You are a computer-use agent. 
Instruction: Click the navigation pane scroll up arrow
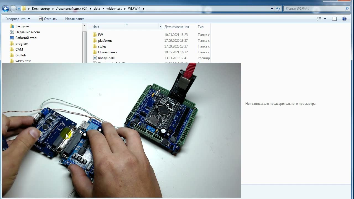pyautogui.click(x=85, y=26)
